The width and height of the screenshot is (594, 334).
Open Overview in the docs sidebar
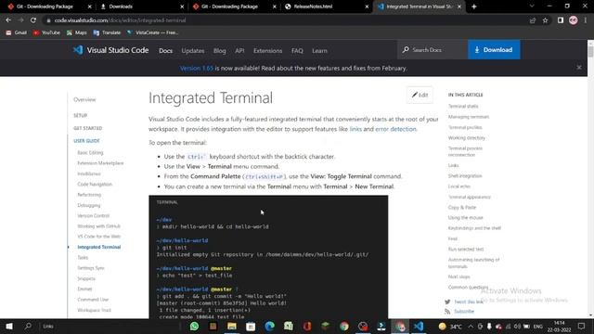pyautogui.click(x=84, y=99)
